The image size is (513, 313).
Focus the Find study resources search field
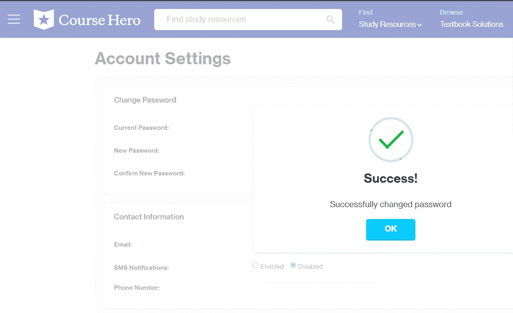(x=248, y=20)
